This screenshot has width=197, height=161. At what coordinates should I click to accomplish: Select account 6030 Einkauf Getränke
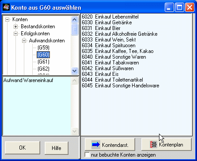(107, 22)
